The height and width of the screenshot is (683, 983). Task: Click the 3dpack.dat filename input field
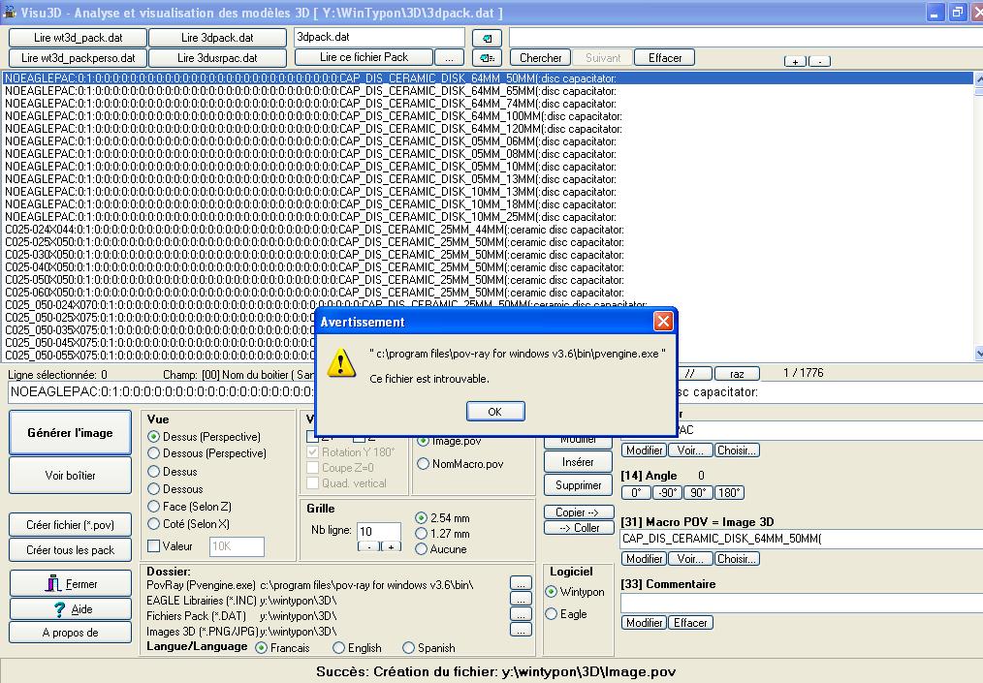tap(379, 37)
